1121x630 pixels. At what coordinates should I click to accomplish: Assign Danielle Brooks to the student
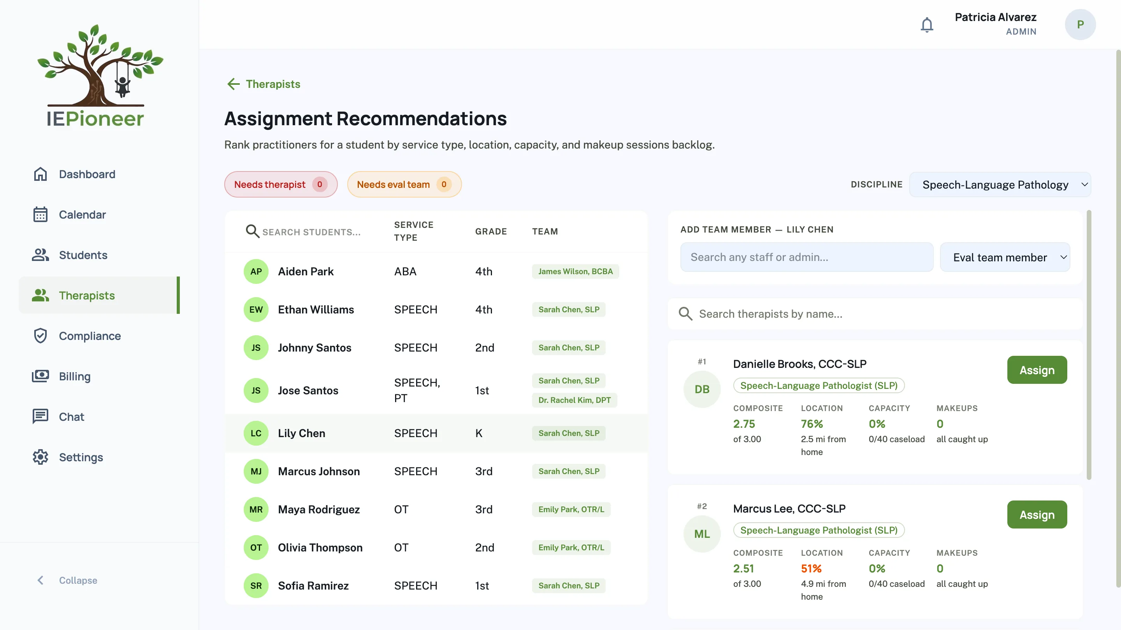coord(1037,370)
